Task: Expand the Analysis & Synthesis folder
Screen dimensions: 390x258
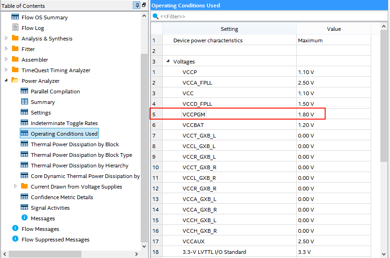Action: (6, 39)
